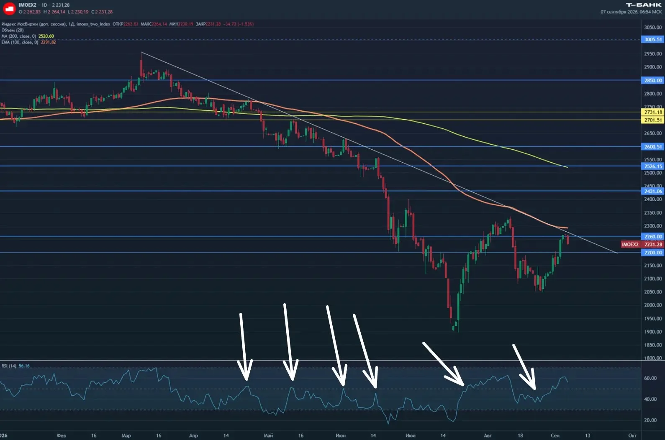Screen dimensions: 665x440
Task: Click the IMOEX2 ticker name in the header
Action: pos(28,5)
